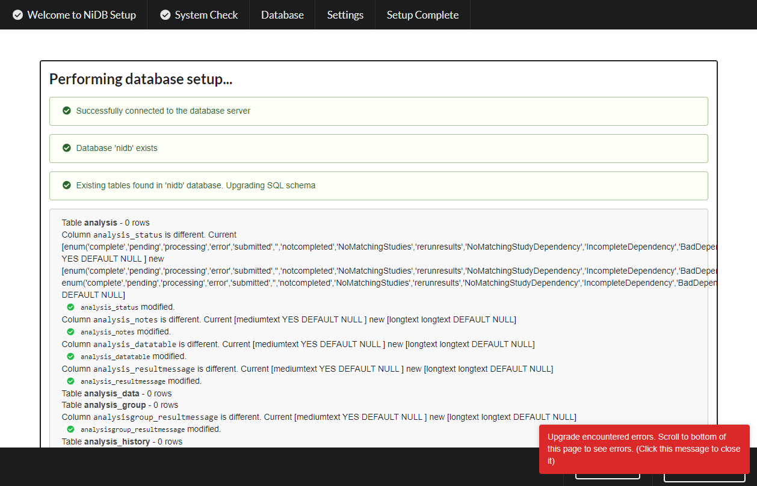Click green check icon in 'Successfully connected' banner

coord(66,111)
